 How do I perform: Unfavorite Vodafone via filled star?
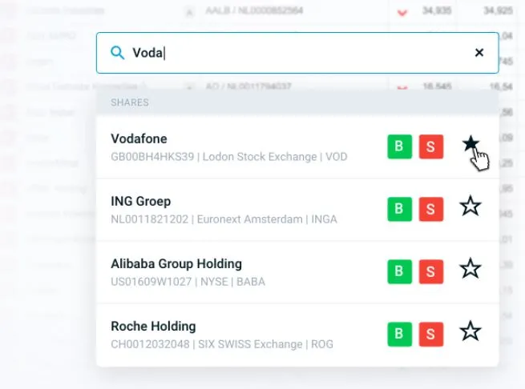pyautogui.click(x=470, y=143)
